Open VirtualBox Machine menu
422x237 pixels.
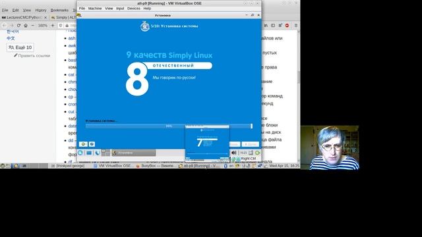coord(95,9)
